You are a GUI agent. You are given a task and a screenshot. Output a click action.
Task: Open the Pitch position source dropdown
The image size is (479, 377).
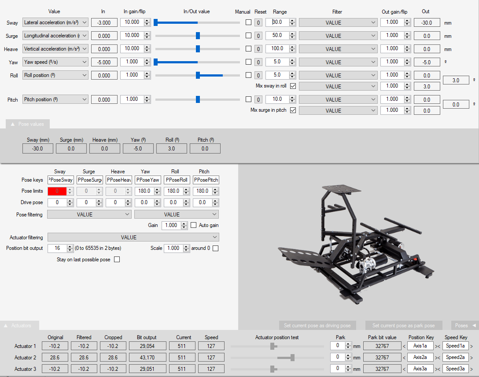point(55,99)
